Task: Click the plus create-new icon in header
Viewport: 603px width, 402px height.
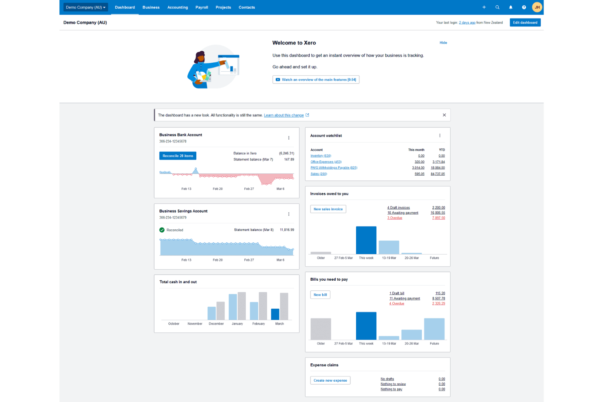Action: (484, 7)
